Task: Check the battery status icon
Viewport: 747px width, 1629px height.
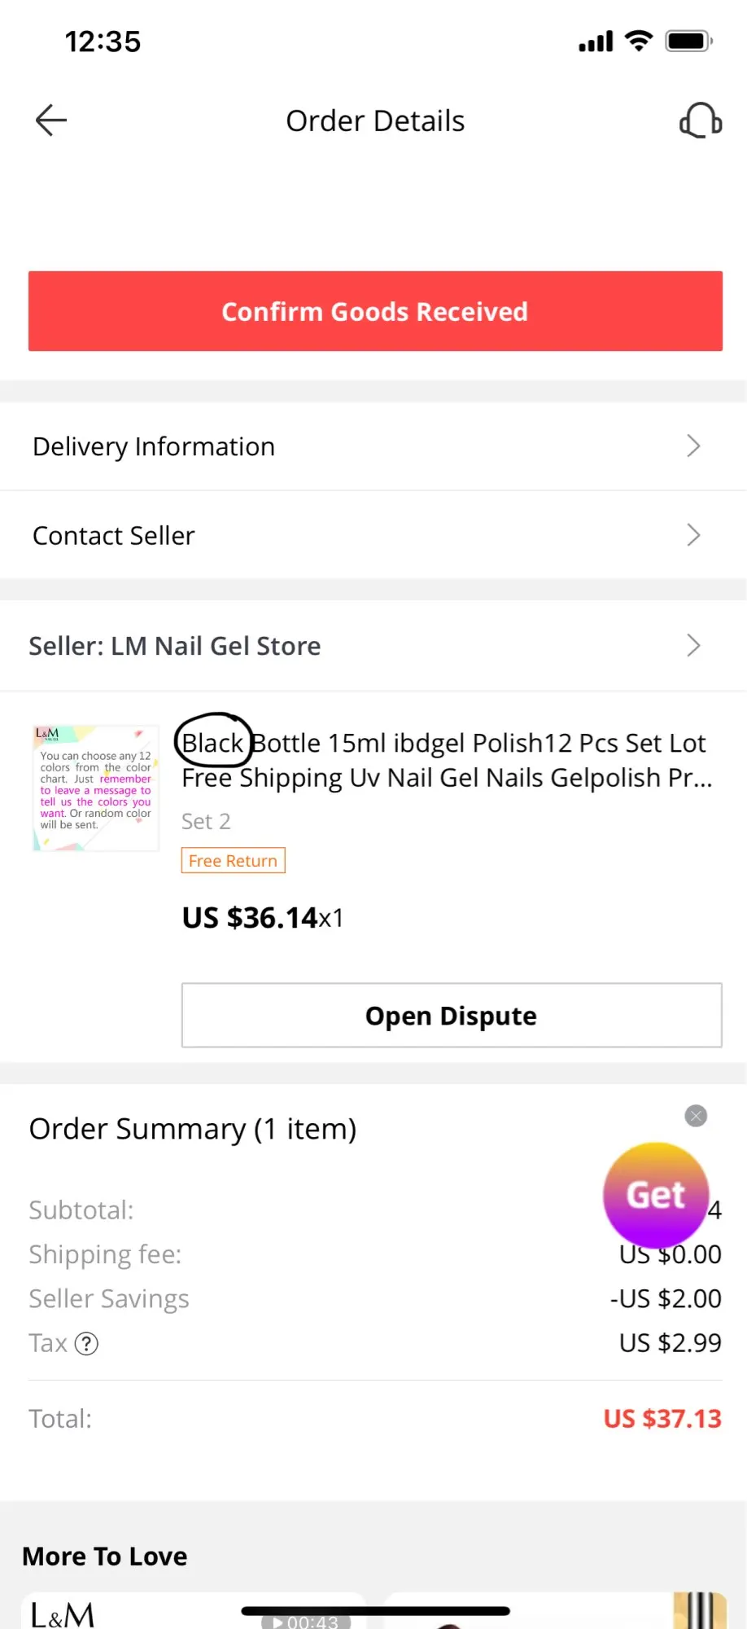Action: coord(688,41)
